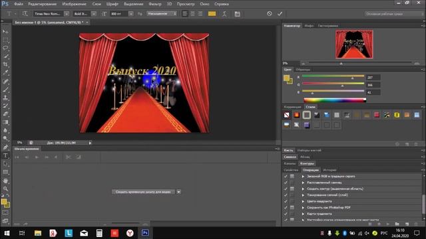Toggle dialog box for first listed action

(x=292, y=176)
